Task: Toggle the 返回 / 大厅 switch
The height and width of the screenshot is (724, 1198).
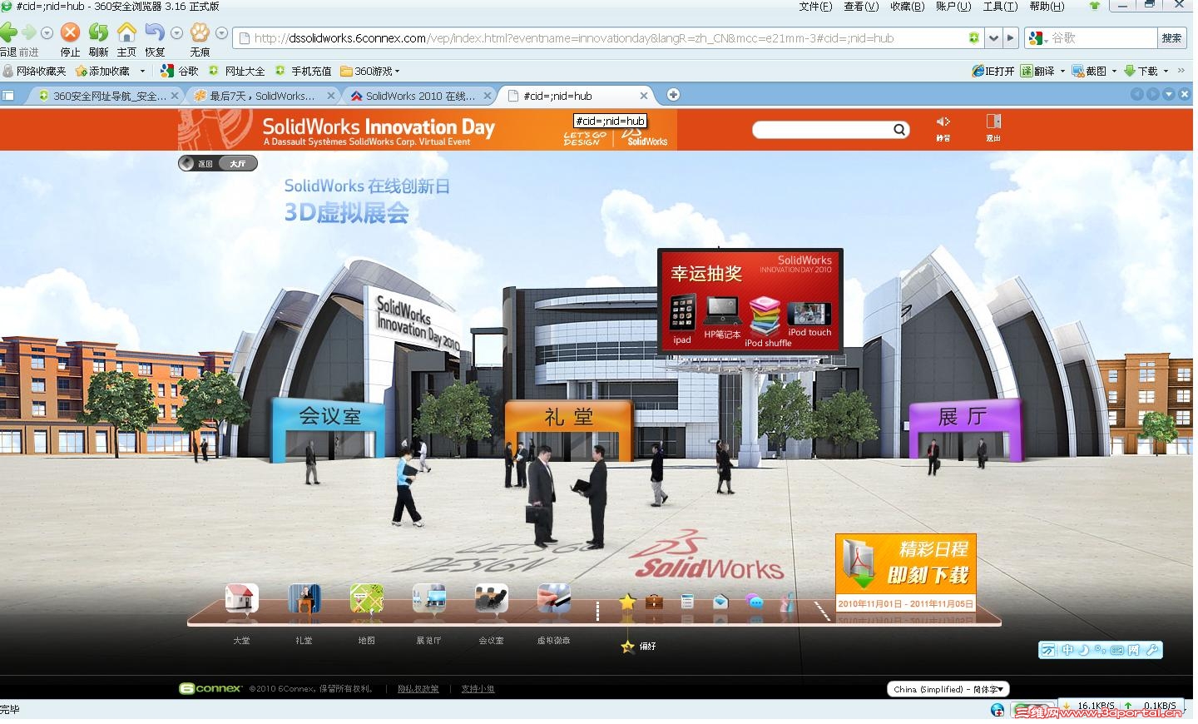Action: point(218,163)
